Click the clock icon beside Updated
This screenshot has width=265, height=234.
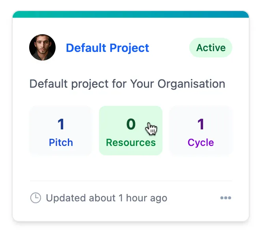click(x=35, y=198)
